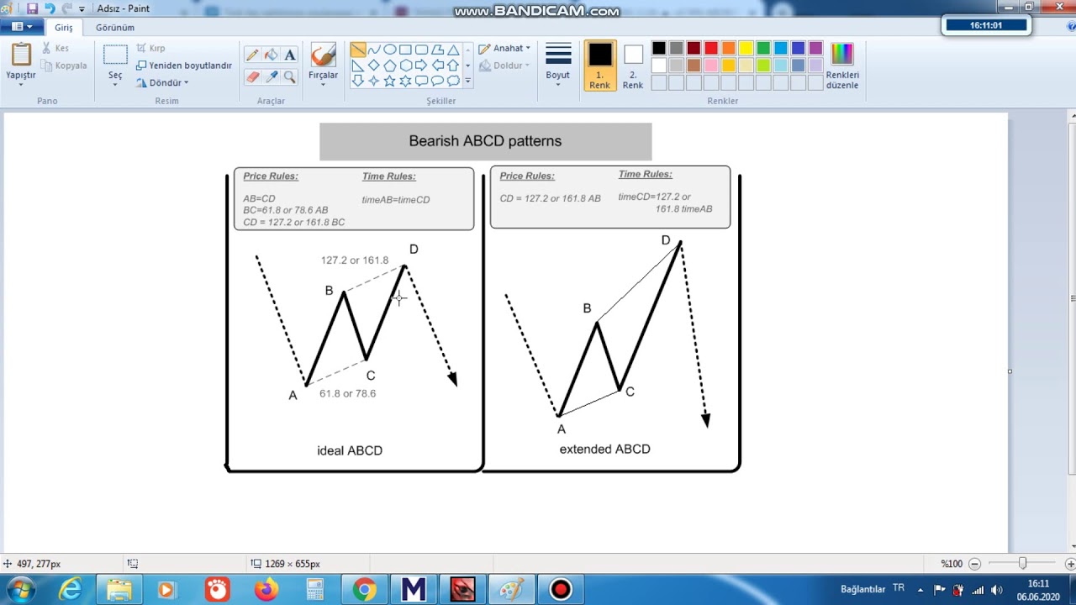Expand the shapes gallery with bottom arrow
1076x605 pixels.
468,82
